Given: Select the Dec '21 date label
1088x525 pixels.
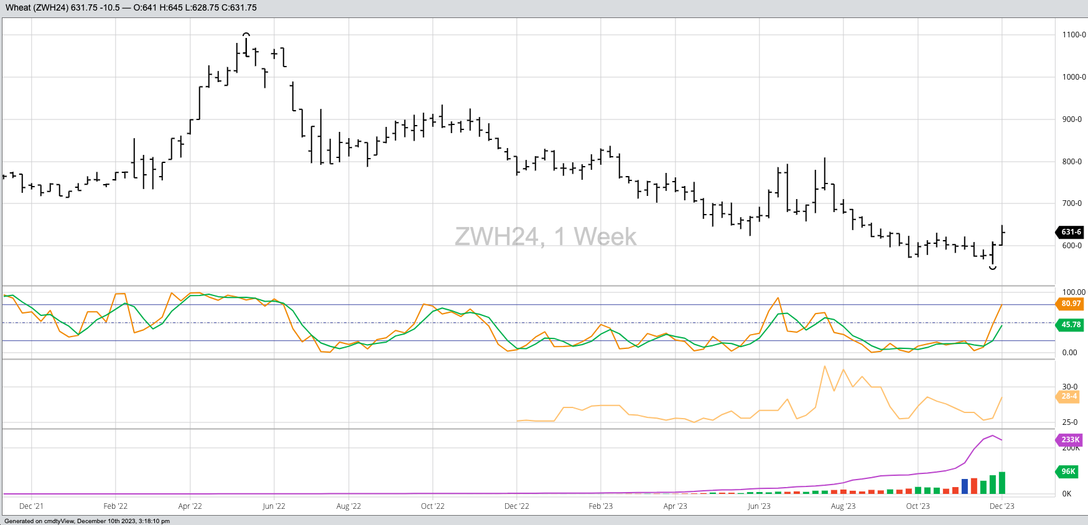Looking at the screenshot, I should [x=31, y=506].
